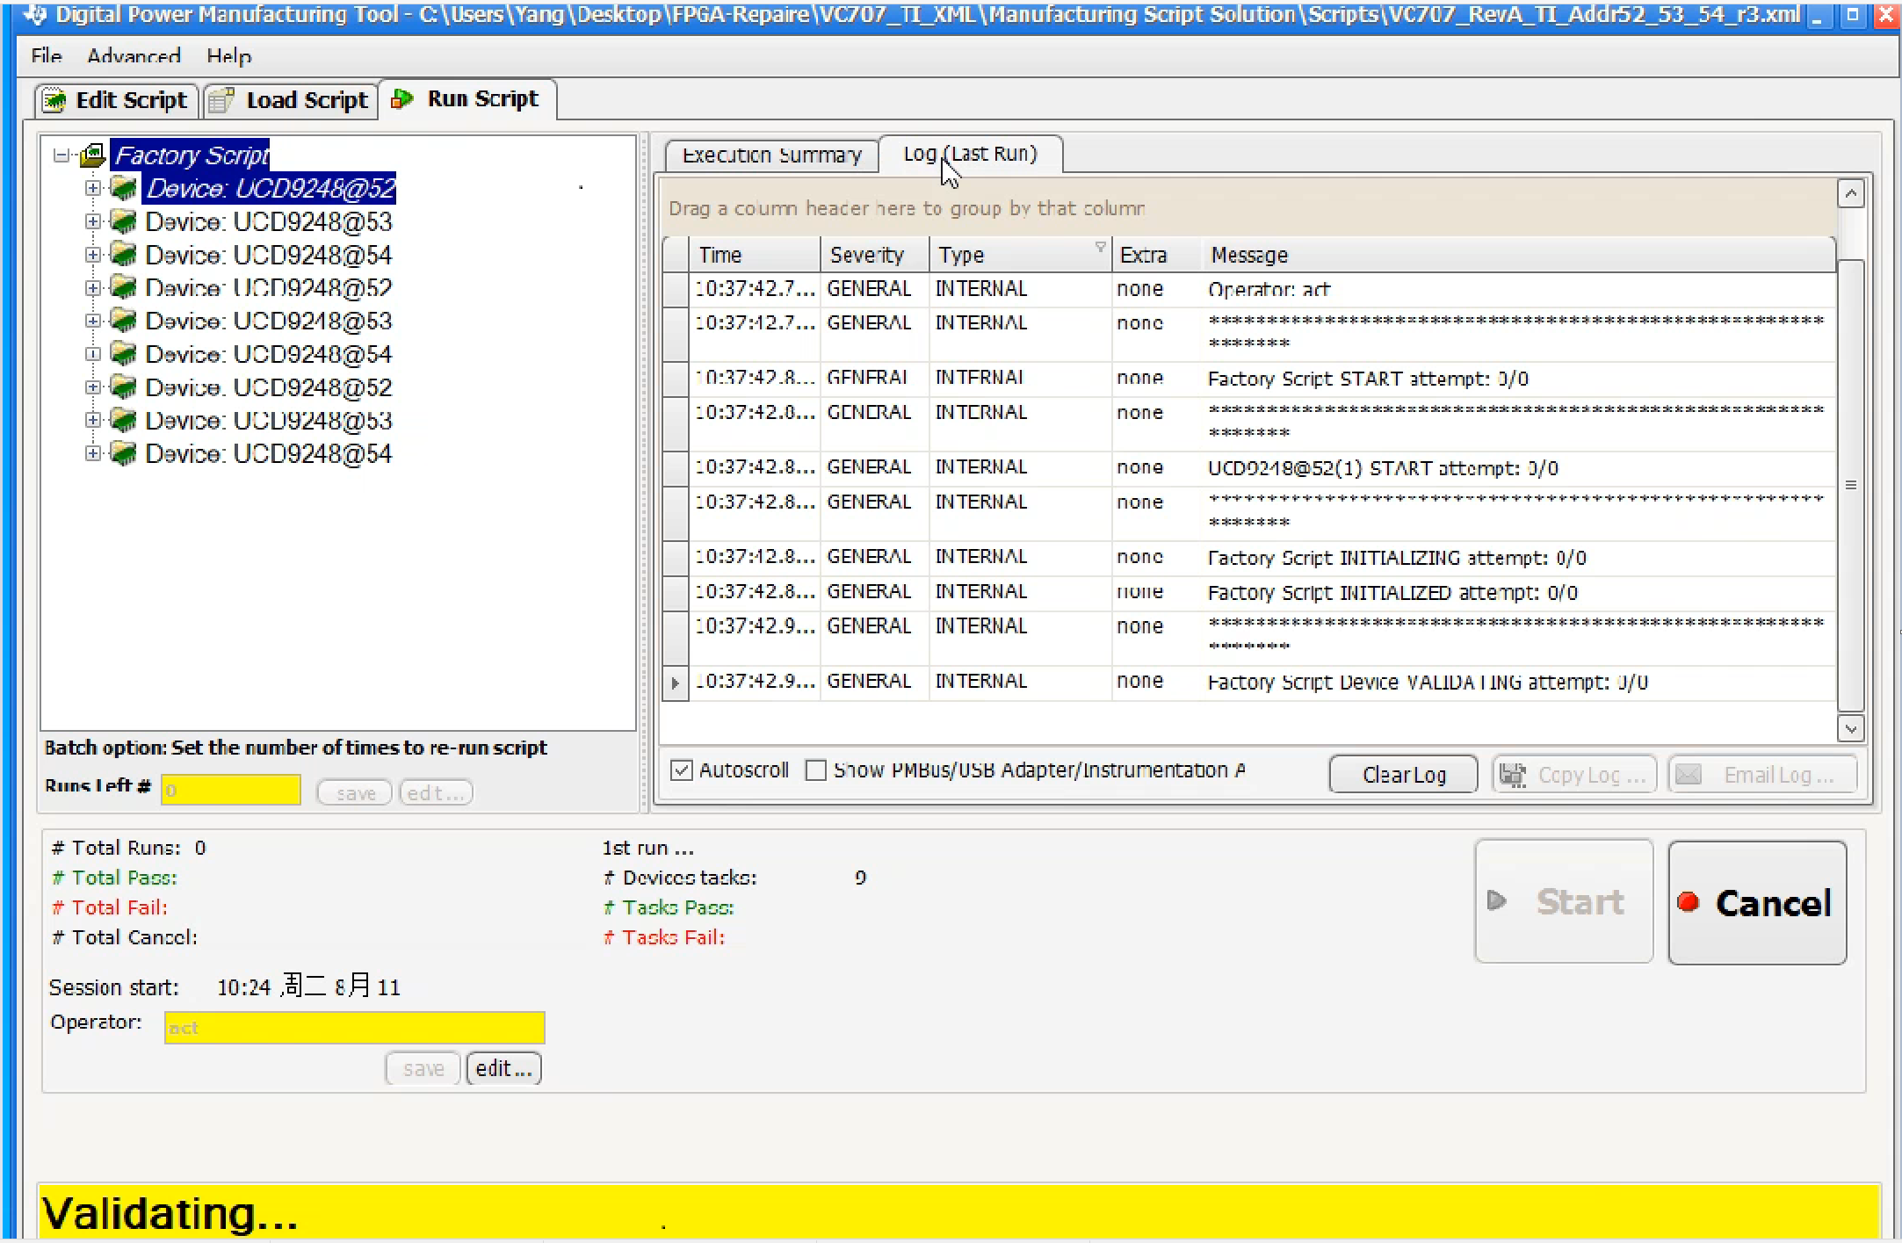Click the log vertical scrollbar thumb
1902x1243 pixels.
(x=1851, y=485)
